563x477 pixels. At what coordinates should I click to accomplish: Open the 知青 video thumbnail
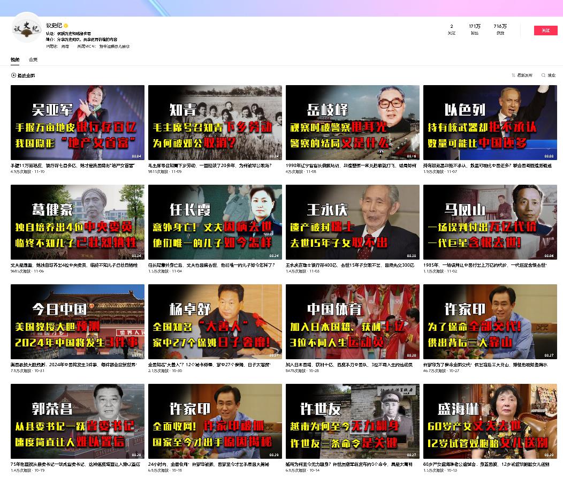click(x=215, y=122)
